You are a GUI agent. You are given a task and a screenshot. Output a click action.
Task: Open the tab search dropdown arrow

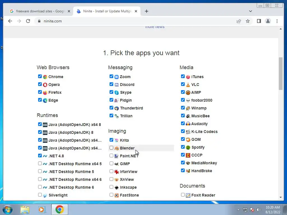(x=251, y=11)
